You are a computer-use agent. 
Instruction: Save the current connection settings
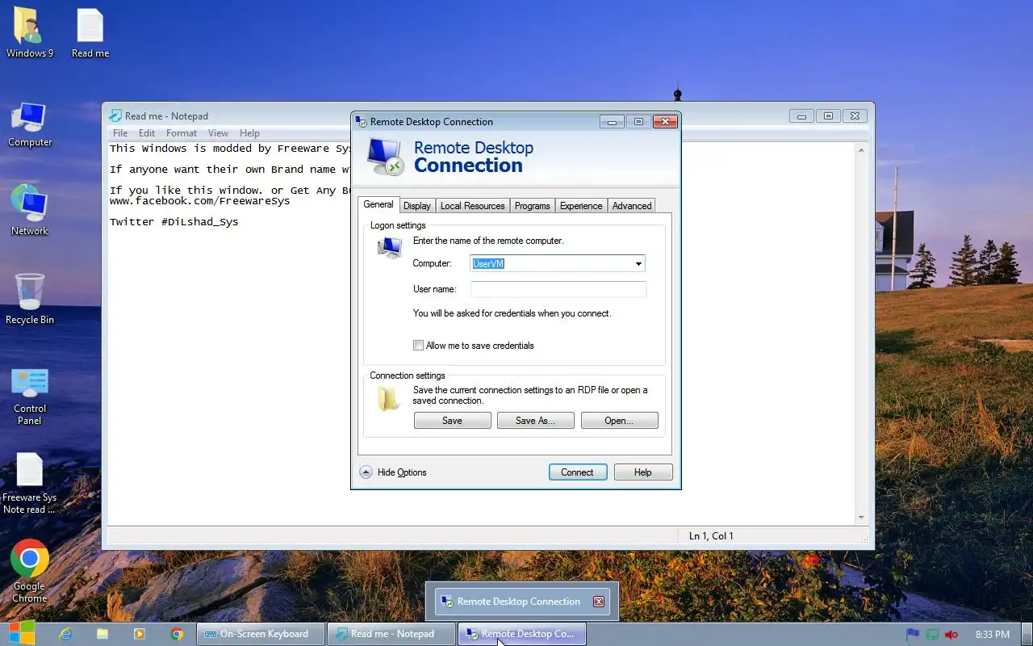[453, 421]
